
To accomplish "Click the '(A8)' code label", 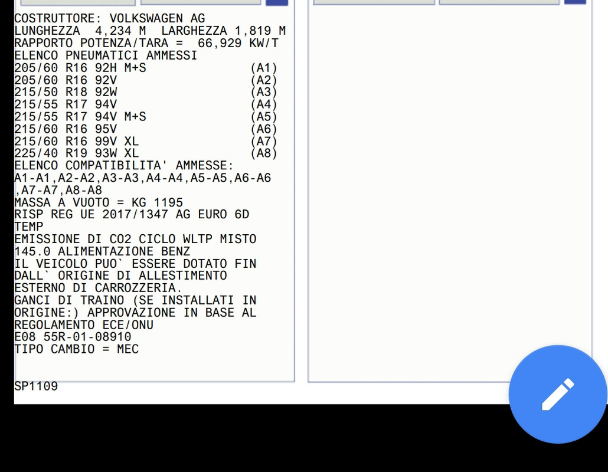I will (x=264, y=153).
